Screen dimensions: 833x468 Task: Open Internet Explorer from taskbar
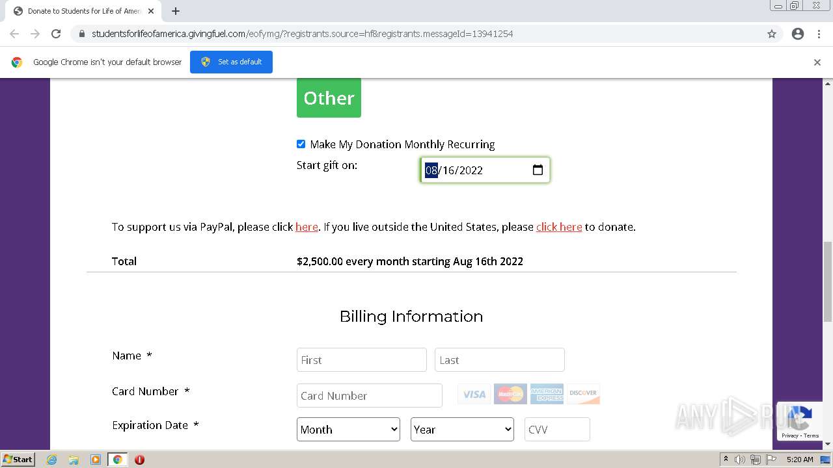coord(52,460)
